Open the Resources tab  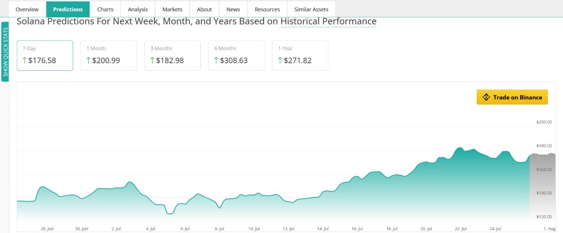point(267,9)
